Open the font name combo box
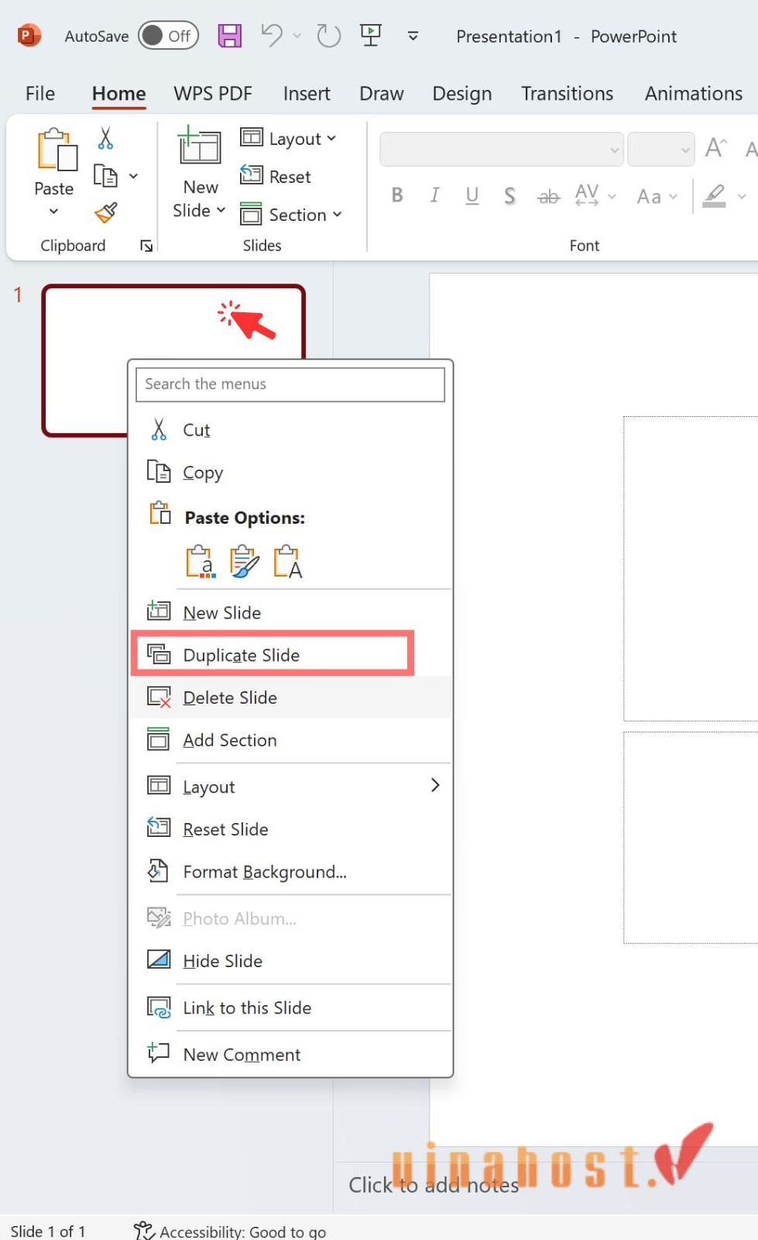The height and width of the screenshot is (1240, 758). (502, 150)
